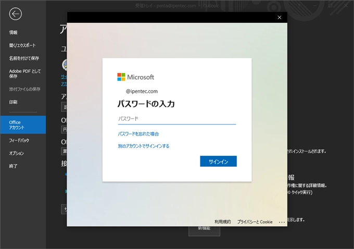Open the 利用規約 link
This screenshot has height=249, width=354.
click(x=222, y=222)
